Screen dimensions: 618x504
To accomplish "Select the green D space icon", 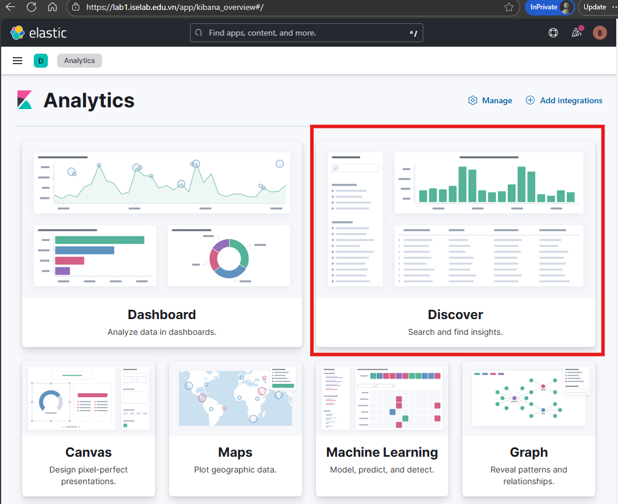I will (40, 61).
